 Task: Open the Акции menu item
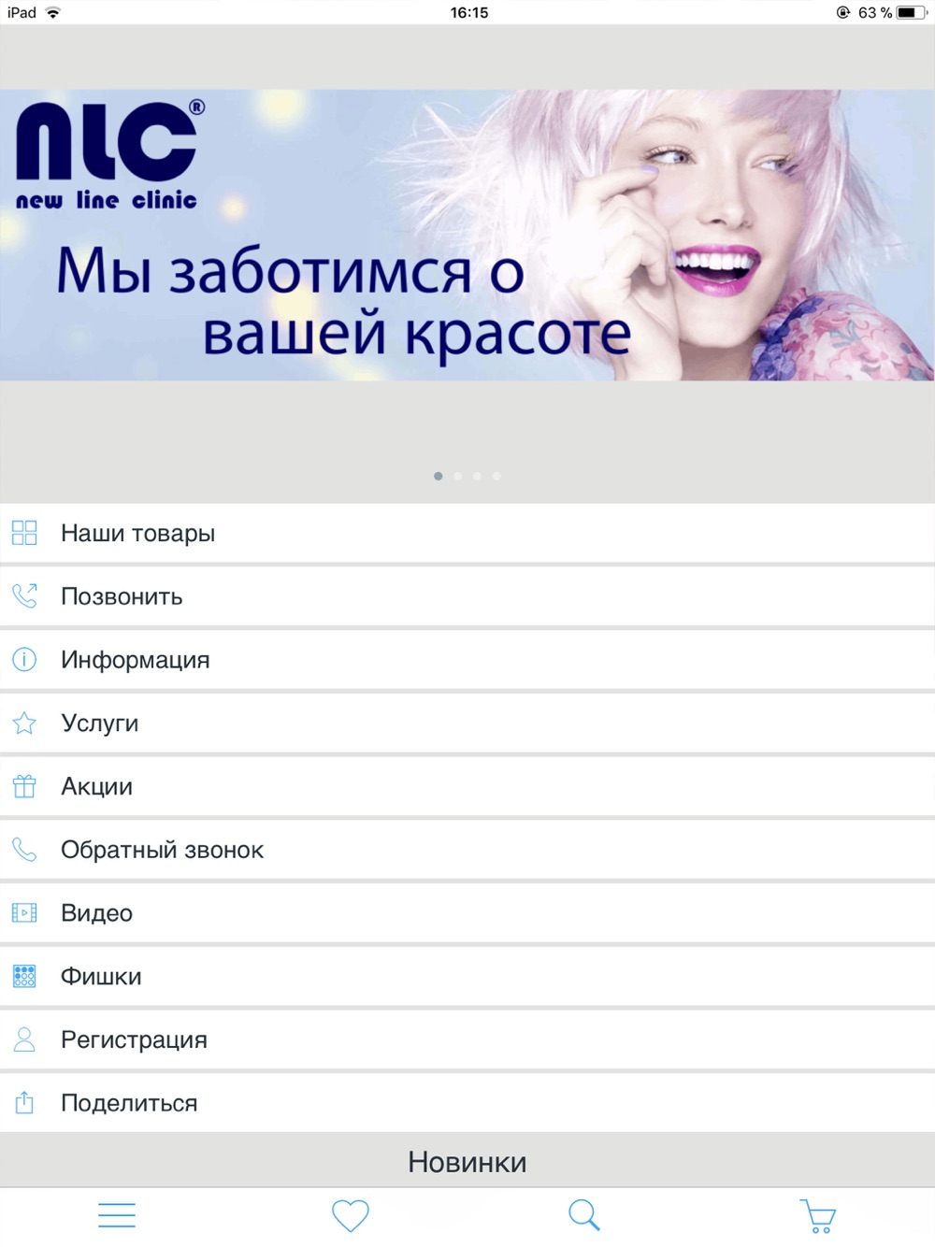pos(467,787)
